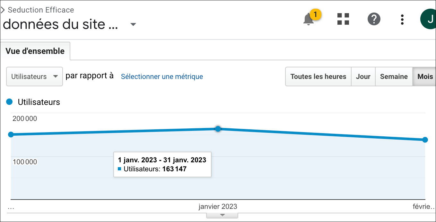This screenshot has width=436, height=222.
Task: Open the Utilisateurs metric dropdown
Action: [x=34, y=76]
